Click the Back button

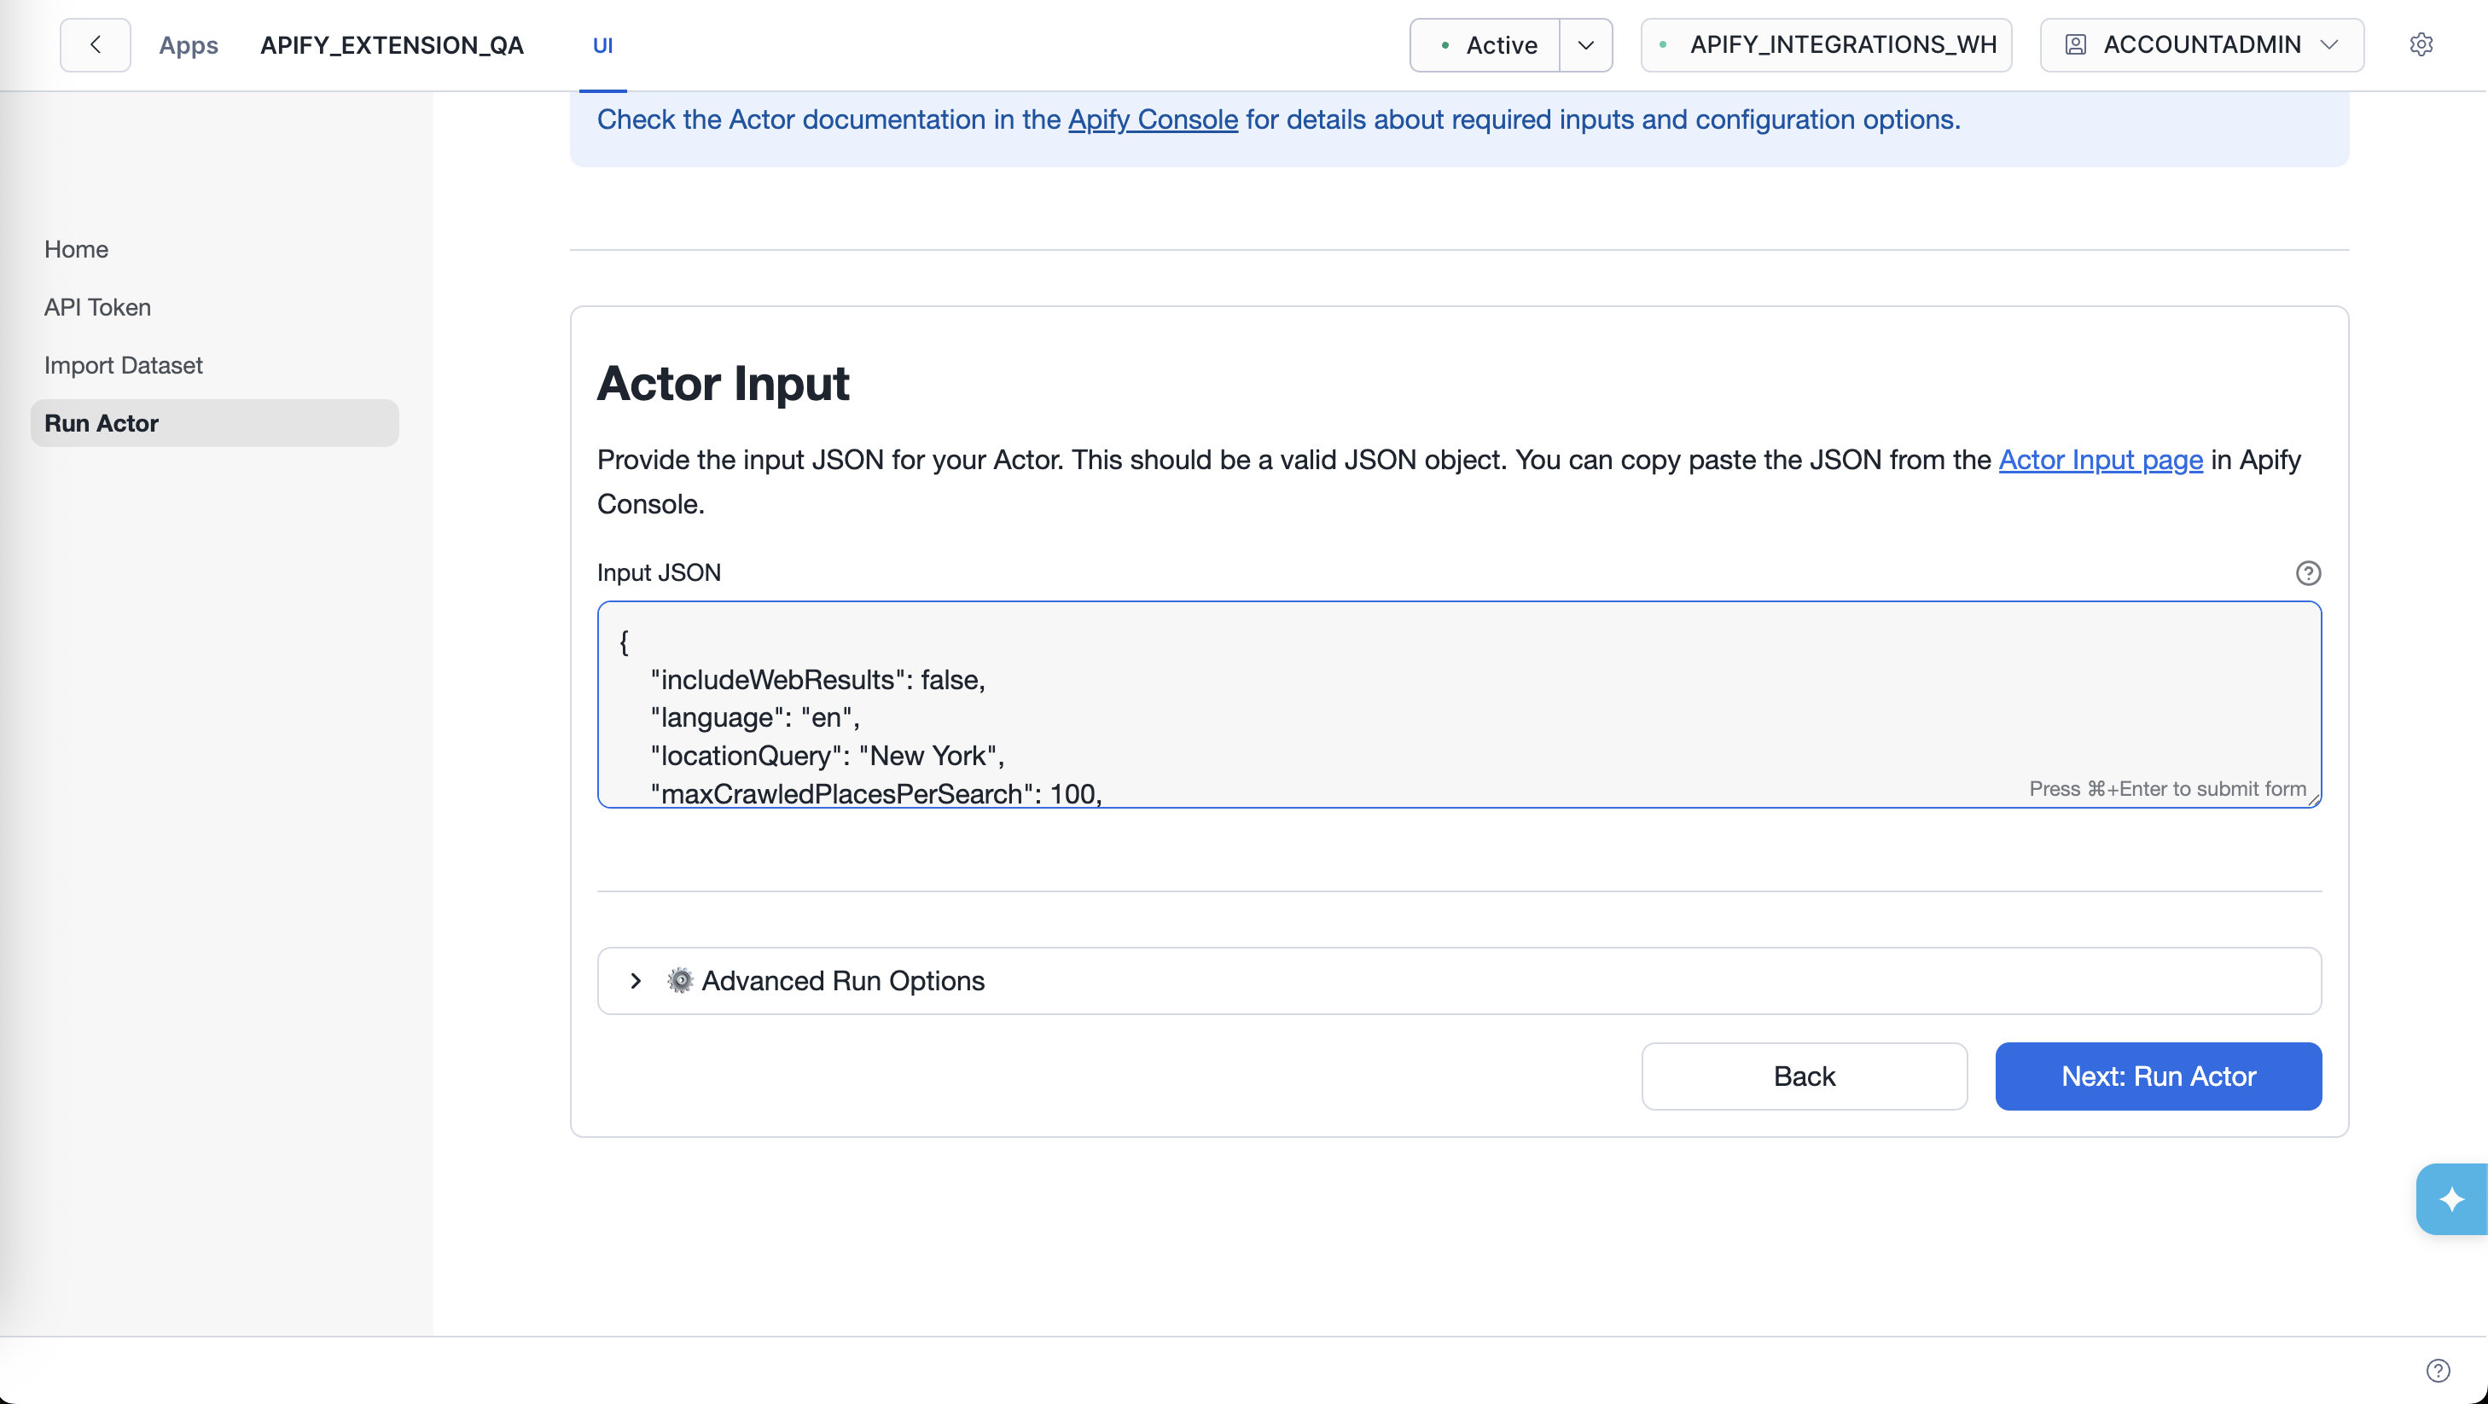[1803, 1076]
